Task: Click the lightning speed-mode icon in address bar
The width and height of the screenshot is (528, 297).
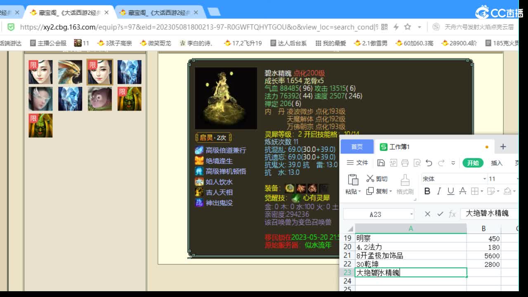Action: 396,27
